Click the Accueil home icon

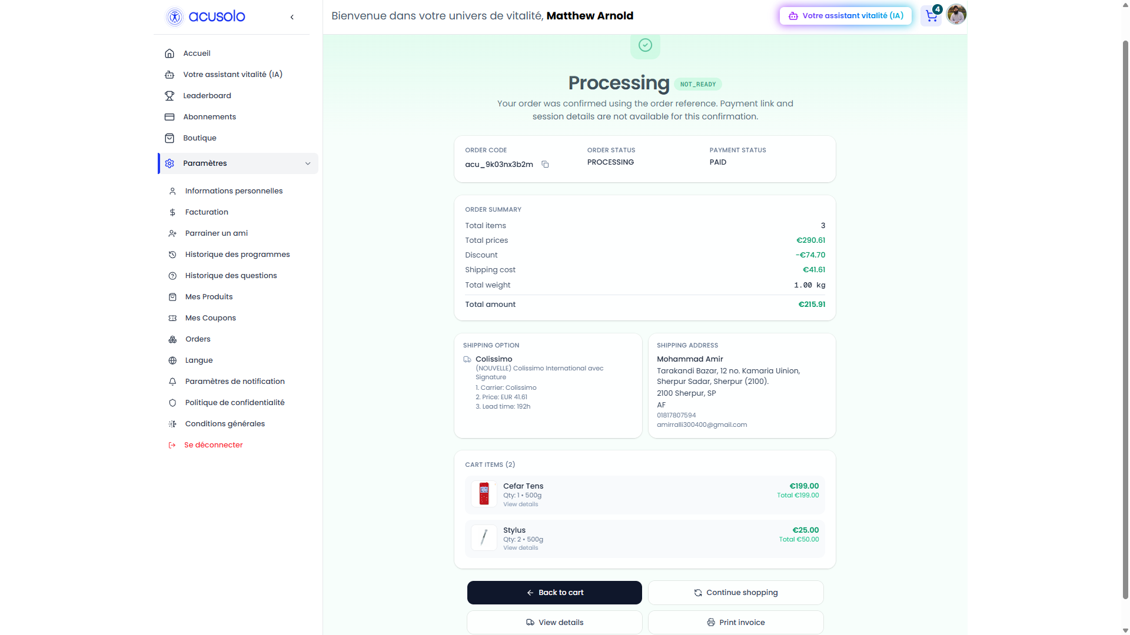point(169,54)
